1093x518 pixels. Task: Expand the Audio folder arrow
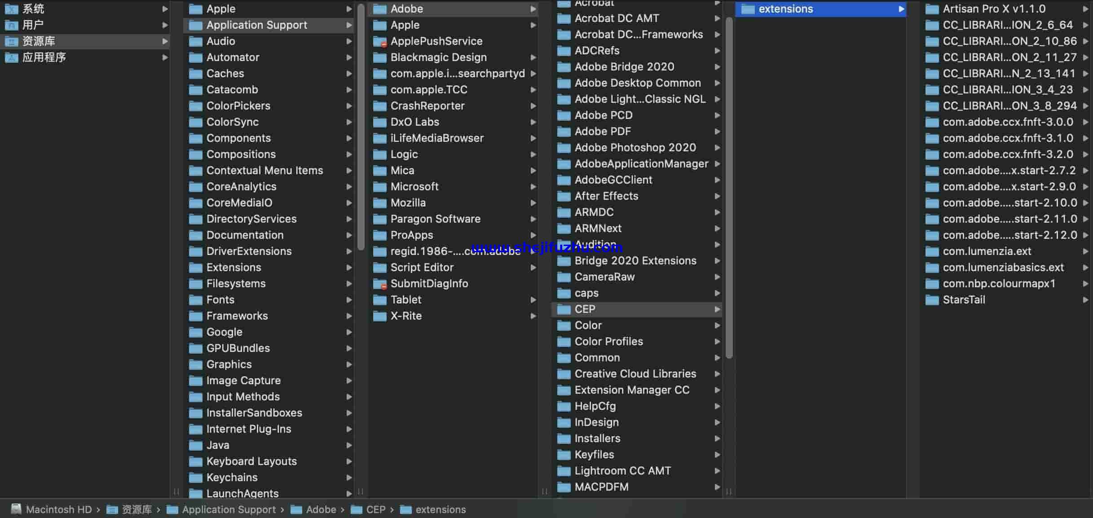point(349,41)
